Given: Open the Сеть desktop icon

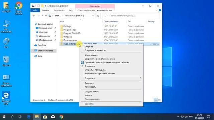Looking at the screenshot, I should tap(6, 43).
